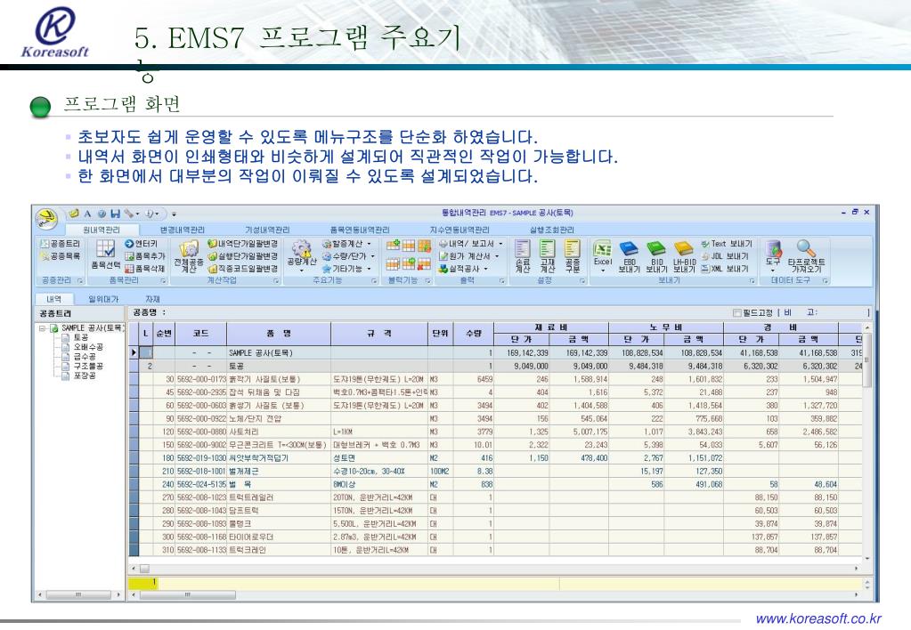Click 품목삭제 in the ribbon
The height and width of the screenshot is (630, 911).
(144, 269)
